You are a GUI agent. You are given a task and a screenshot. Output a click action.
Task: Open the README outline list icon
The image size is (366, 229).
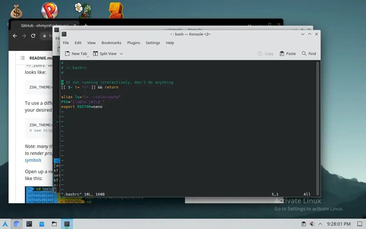pos(23,58)
